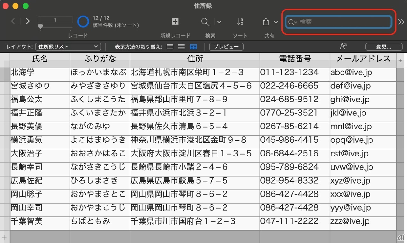Click the Find magnifying glass icon

coord(205,22)
